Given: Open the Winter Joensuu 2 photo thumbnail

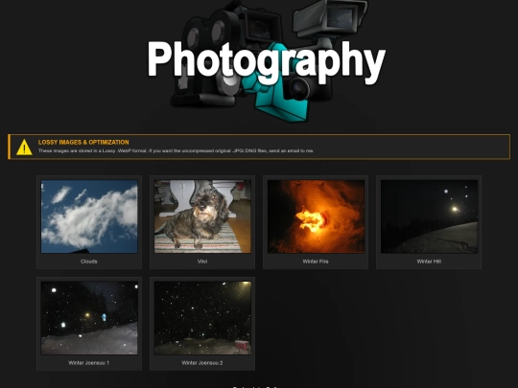Looking at the screenshot, I should pos(202,318).
